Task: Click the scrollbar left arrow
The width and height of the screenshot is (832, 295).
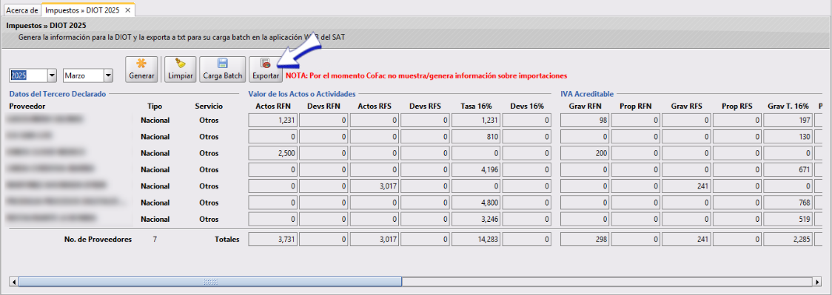Action: point(14,281)
